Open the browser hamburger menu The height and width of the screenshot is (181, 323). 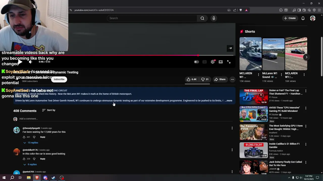tap(319, 10)
